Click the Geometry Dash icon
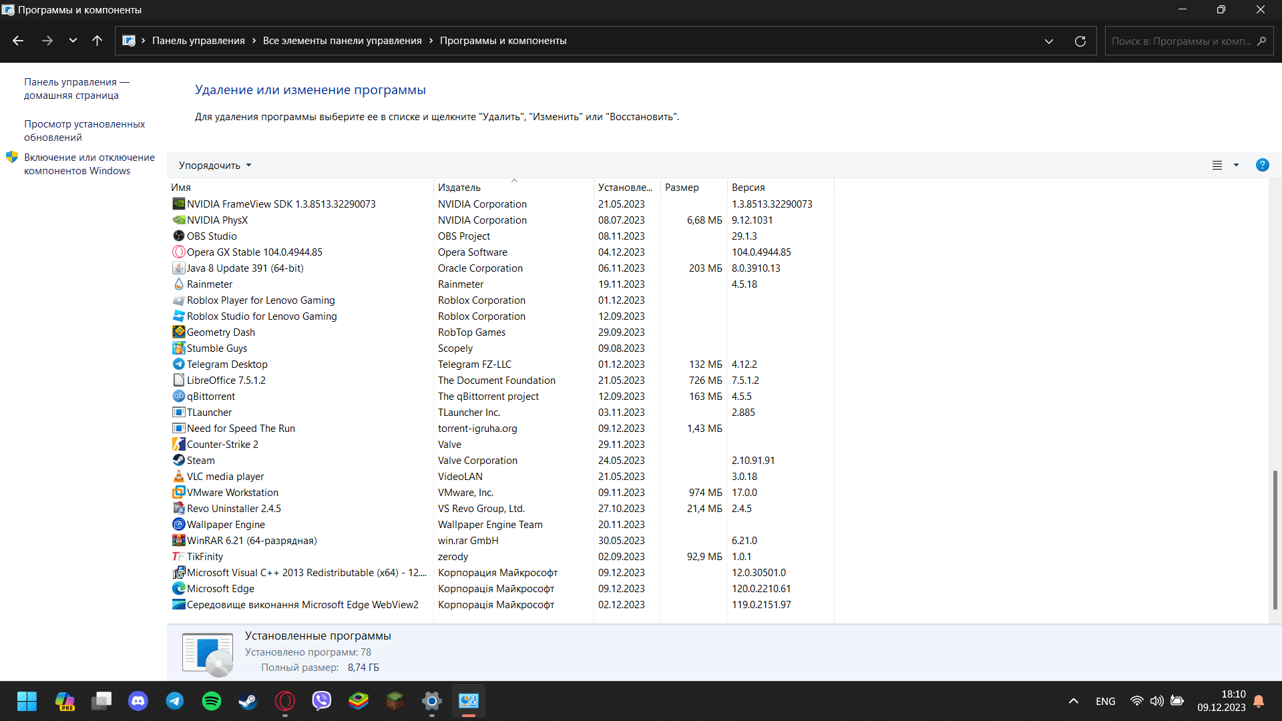The image size is (1282, 721). tap(178, 332)
